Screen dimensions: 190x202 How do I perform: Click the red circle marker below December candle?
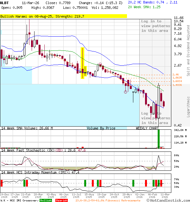[x=126, y=92]
